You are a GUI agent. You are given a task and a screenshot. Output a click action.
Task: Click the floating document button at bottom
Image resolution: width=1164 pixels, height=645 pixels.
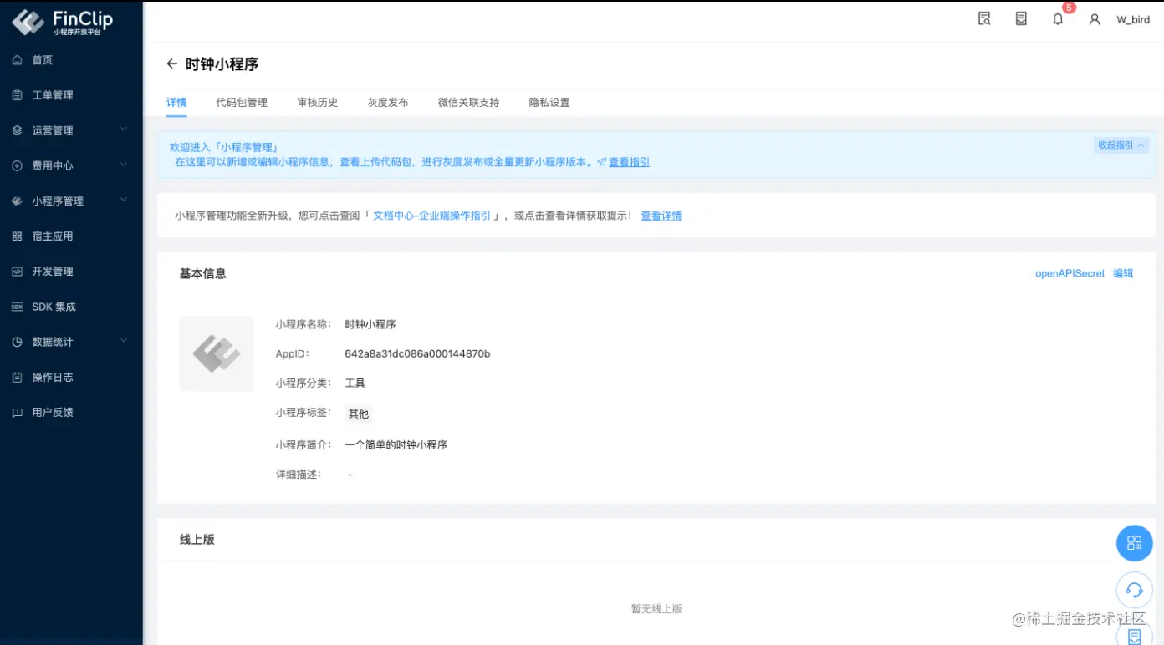tap(1135, 633)
